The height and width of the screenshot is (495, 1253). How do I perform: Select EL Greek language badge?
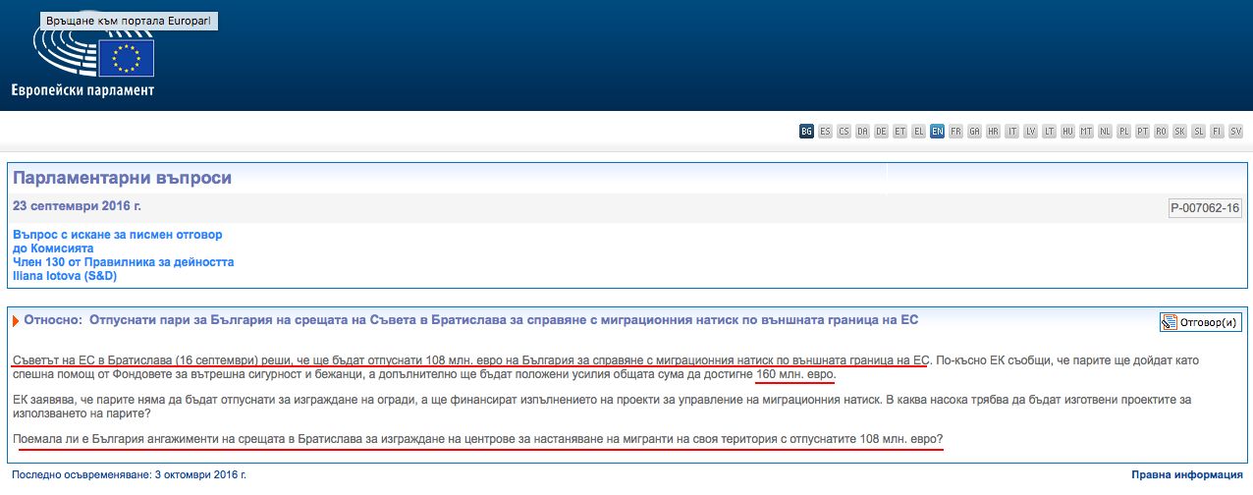918,131
